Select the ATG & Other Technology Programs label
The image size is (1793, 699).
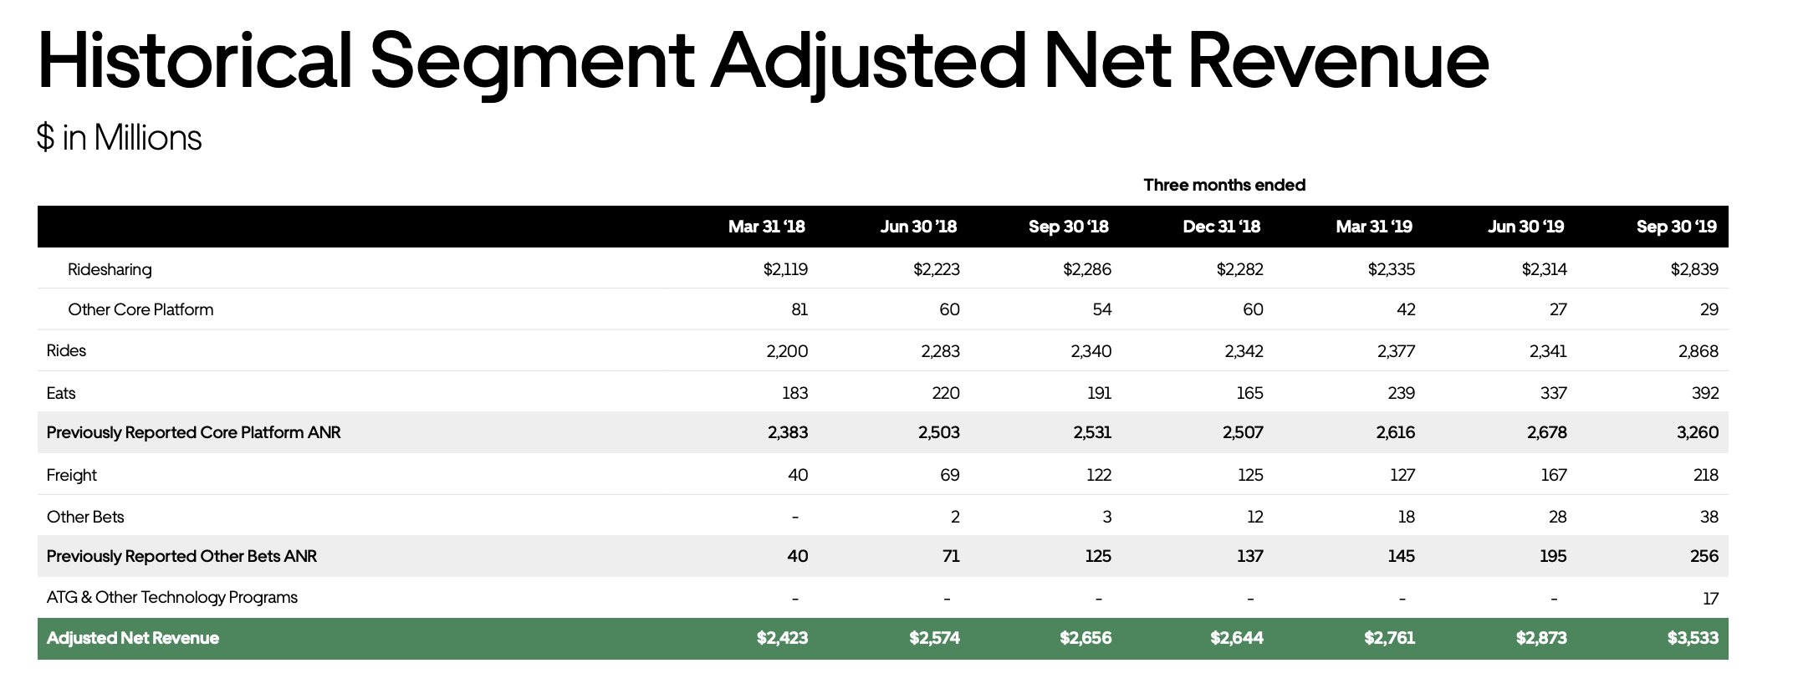172,597
